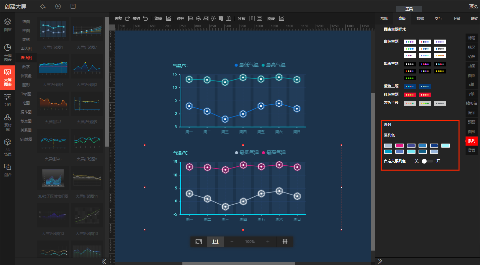
Task: Click the align vertical centers icon
Action: click(x=213, y=18)
